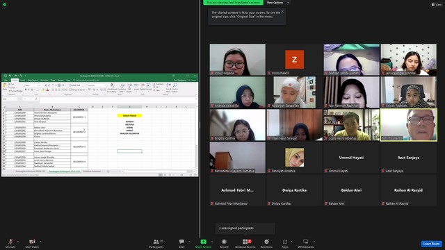Open the View Options dropdown
445x250 pixels.
click(278, 3)
